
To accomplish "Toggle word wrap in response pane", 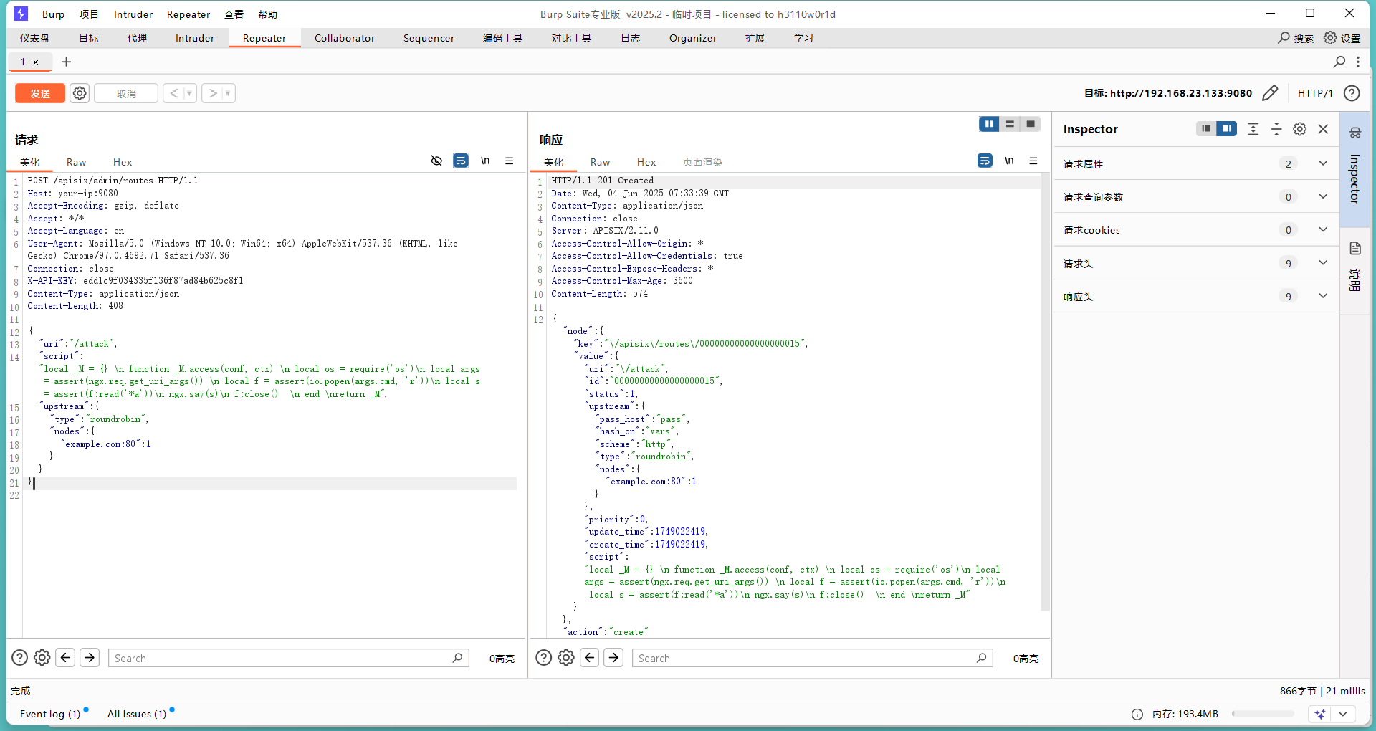I will pyautogui.click(x=985, y=161).
